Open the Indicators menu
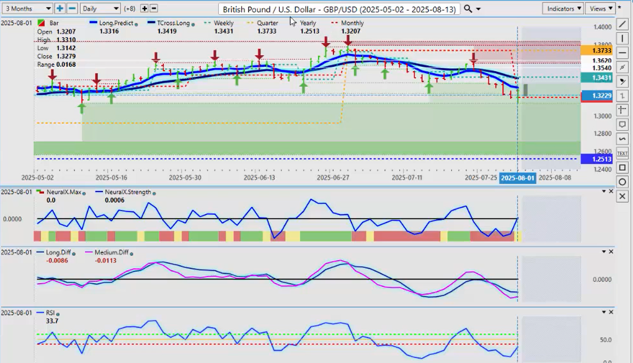 [x=562, y=9]
